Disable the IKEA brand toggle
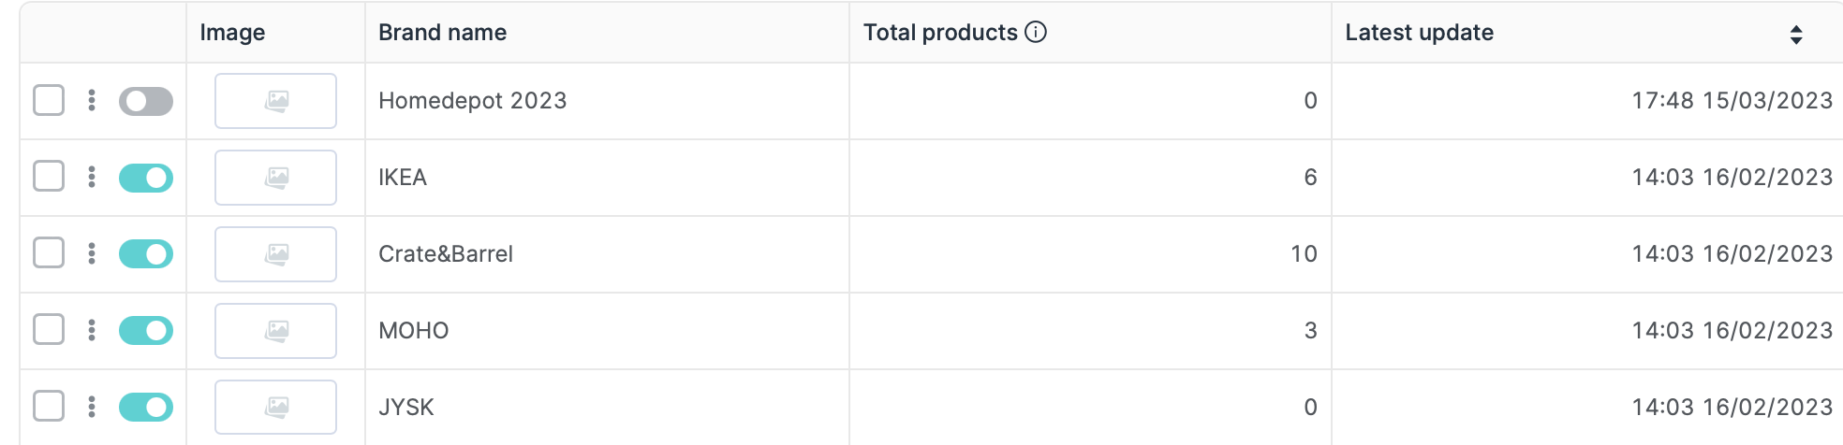Screen dimensions: 1843x445 [146, 178]
